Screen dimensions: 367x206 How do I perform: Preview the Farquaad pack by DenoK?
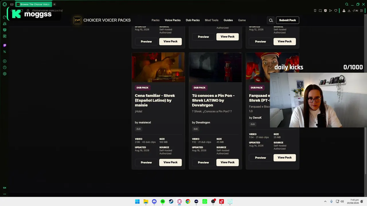point(260,158)
